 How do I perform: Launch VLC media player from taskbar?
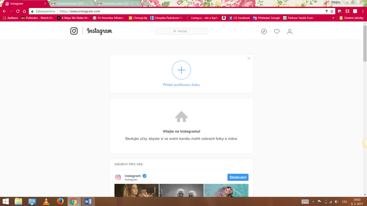click(x=46, y=201)
